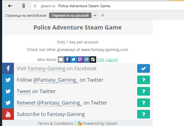Click the Steam icon in account row
This screenshot has height=126, width=184.
click(93, 59)
